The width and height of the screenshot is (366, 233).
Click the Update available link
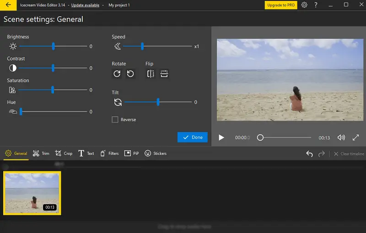pos(85,5)
